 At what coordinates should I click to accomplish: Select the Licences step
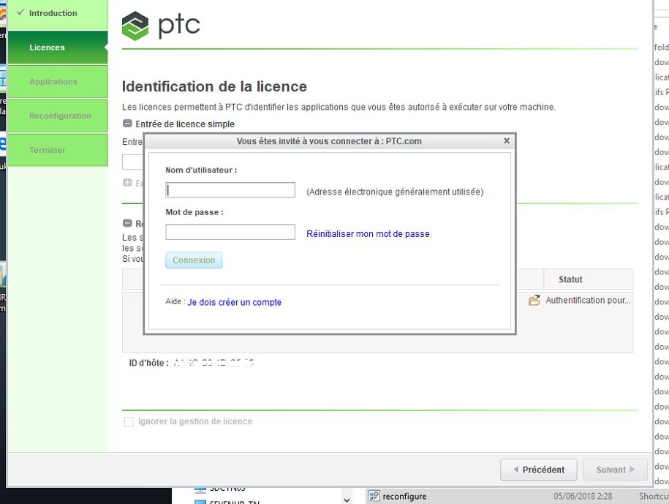[47, 47]
